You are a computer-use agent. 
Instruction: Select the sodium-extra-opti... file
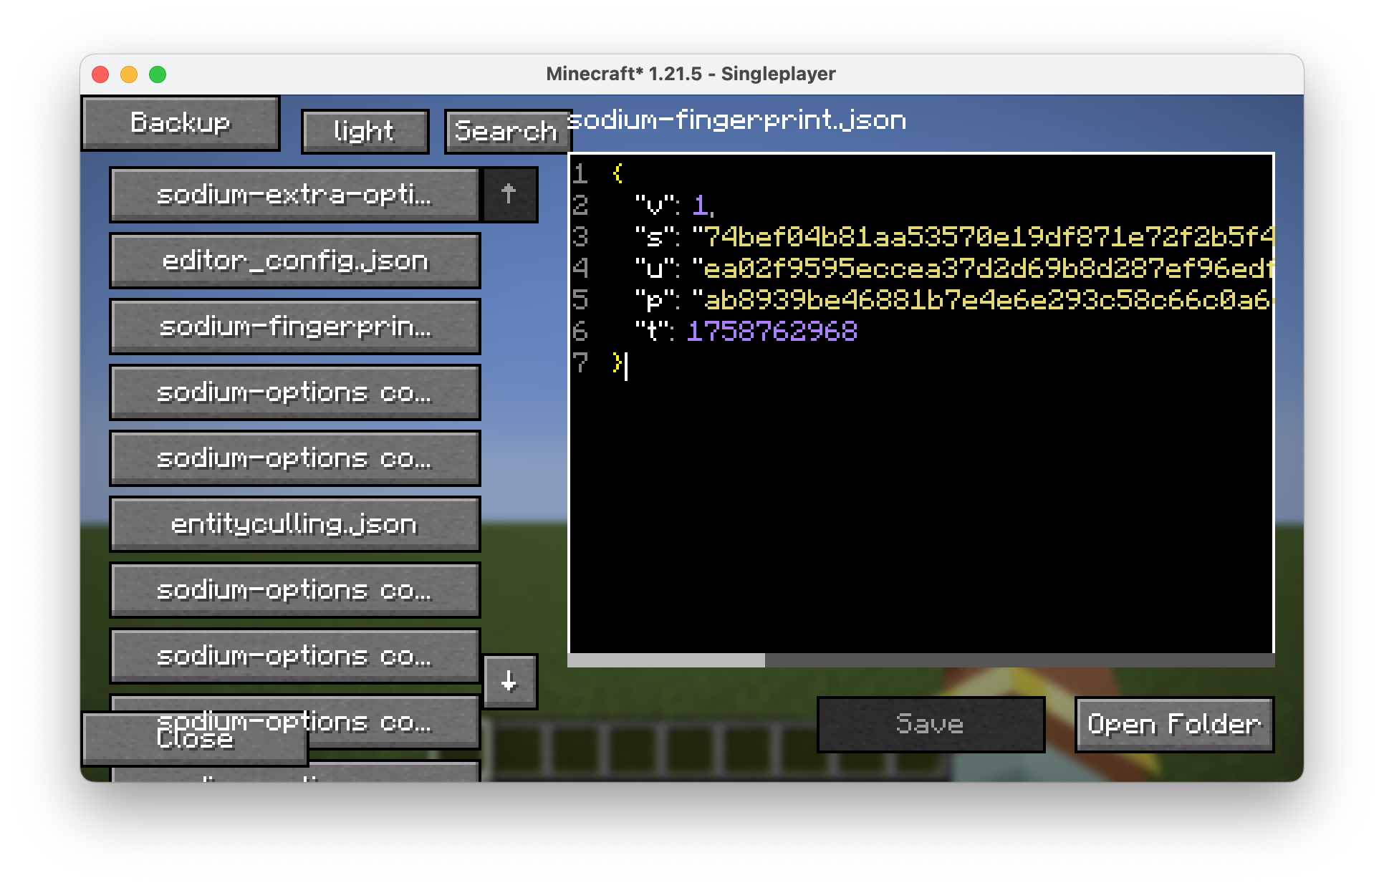[x=294, y=194]
